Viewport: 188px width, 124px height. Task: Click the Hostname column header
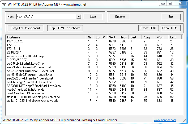click(46, 37)
